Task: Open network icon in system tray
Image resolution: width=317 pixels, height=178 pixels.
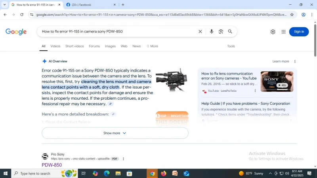Action: (281, 173)
